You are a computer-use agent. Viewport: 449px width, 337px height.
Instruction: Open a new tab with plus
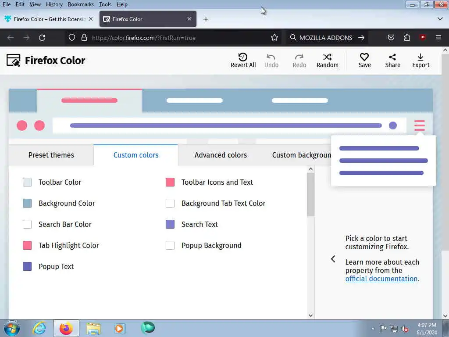tap(206, 19)
